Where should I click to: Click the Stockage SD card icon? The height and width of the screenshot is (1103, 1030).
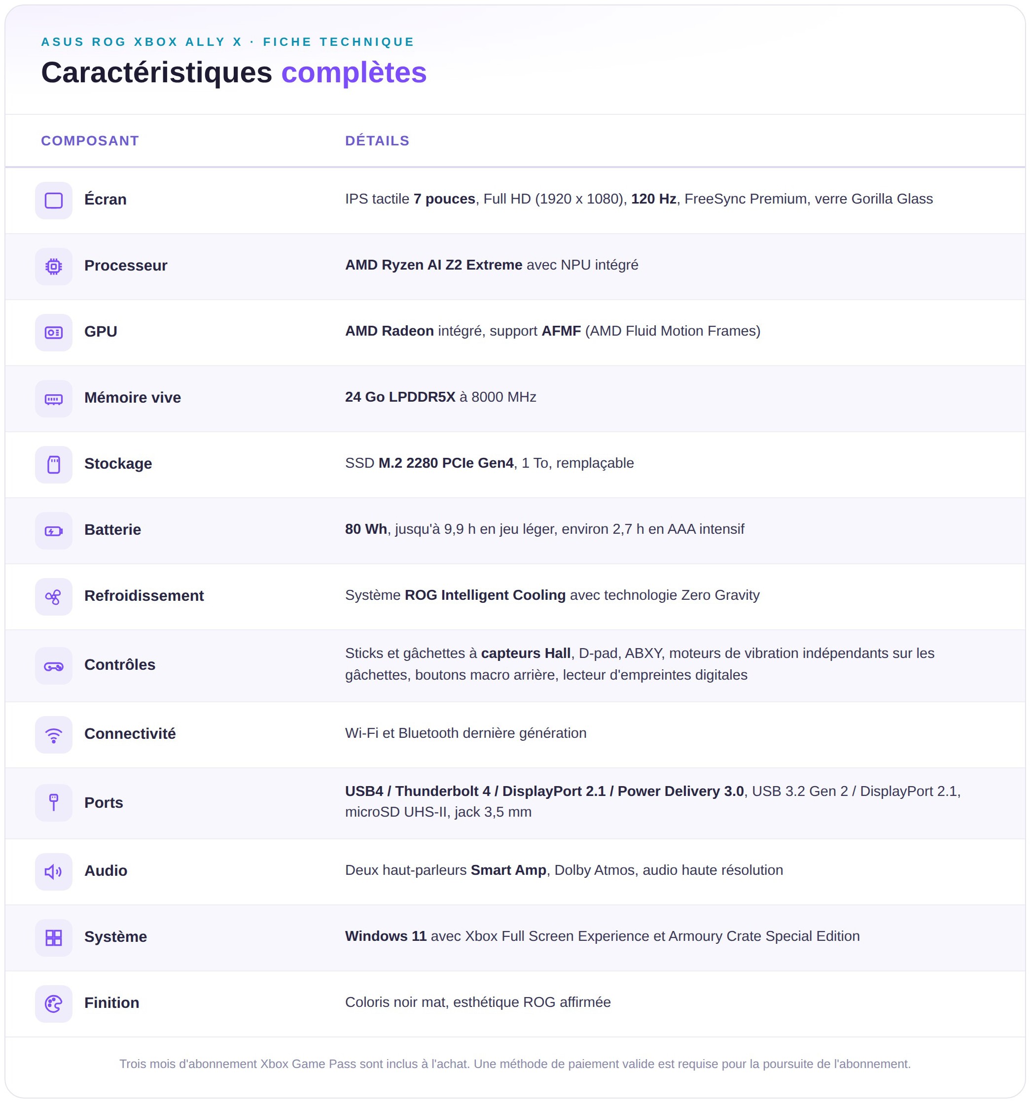pos(54,464)
